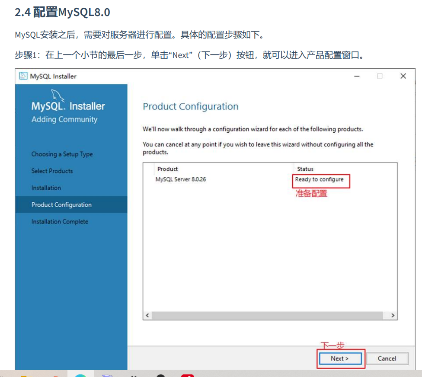Screen dimensions: 422x377
Task: Go to the Installation step
Action: (46, 188)
